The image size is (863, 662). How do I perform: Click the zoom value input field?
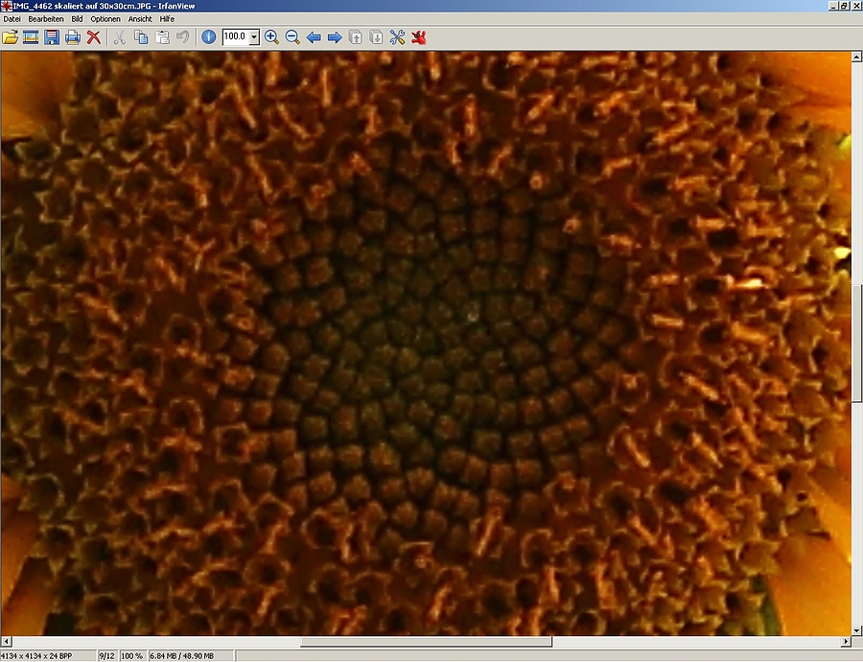(236, 36)
